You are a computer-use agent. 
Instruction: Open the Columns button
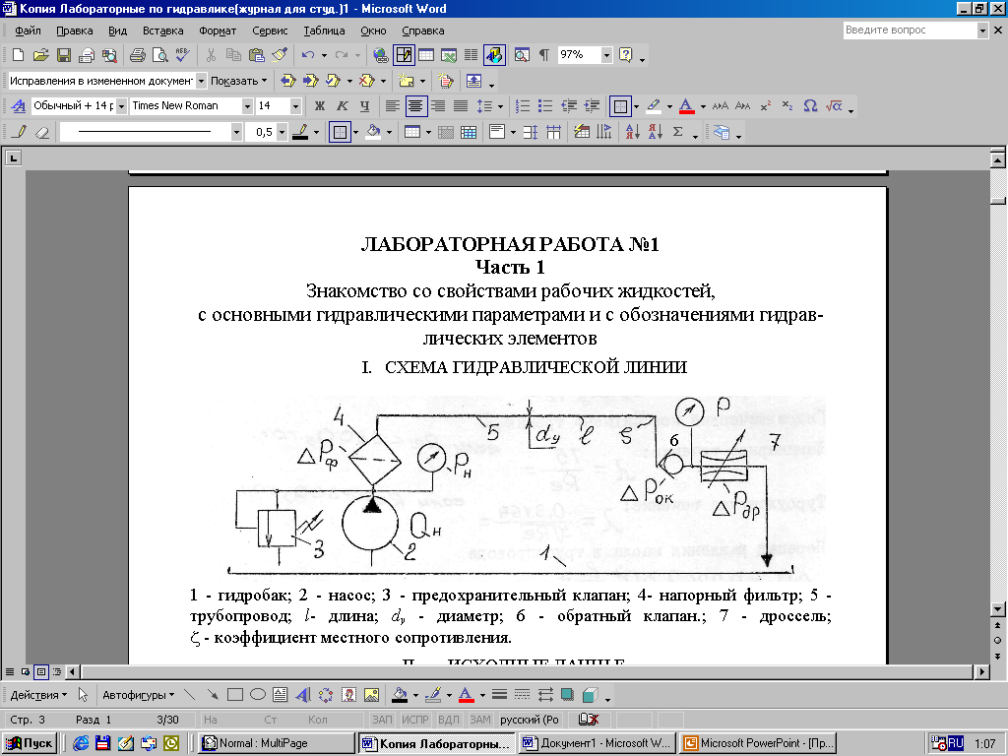472,55
